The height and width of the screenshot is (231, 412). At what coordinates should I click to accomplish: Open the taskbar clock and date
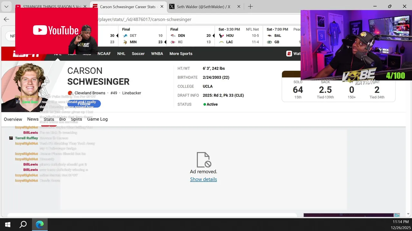point(400,225)
